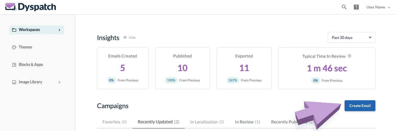Click the Create Email button
This screenshot has height=131, width=395.
[x=360, y=106]
